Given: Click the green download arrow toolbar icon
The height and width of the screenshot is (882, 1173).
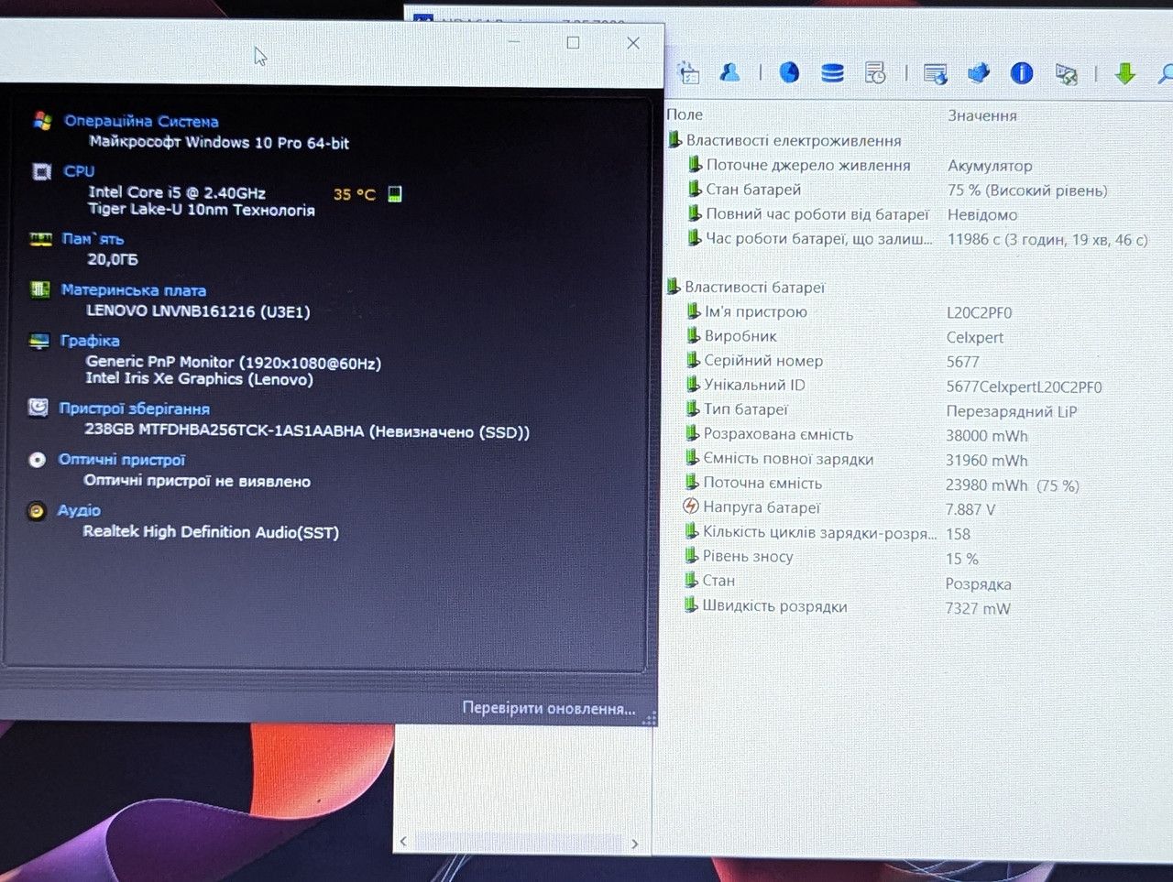Looking at the screenshot, I should (1125, 74).
